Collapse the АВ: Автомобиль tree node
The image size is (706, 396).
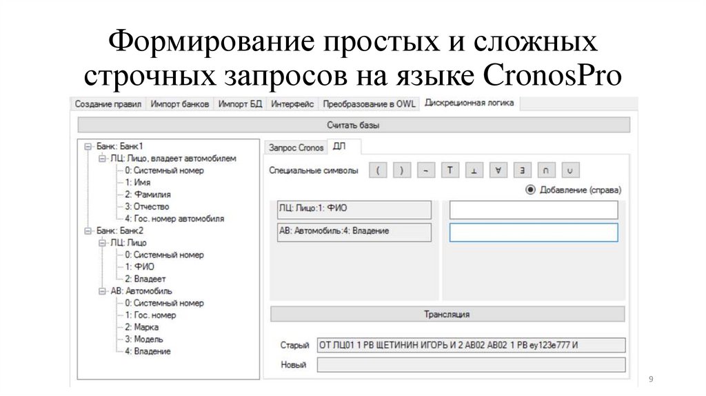click(102, 291)
